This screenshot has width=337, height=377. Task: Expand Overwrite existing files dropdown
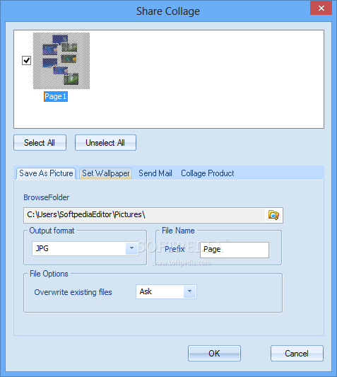[x=166, y=291]
